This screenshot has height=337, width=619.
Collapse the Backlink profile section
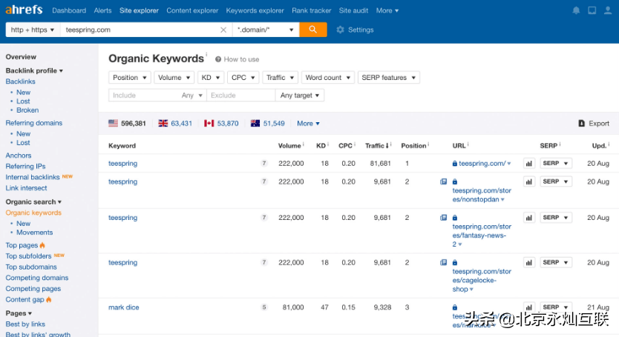(34, 70)
